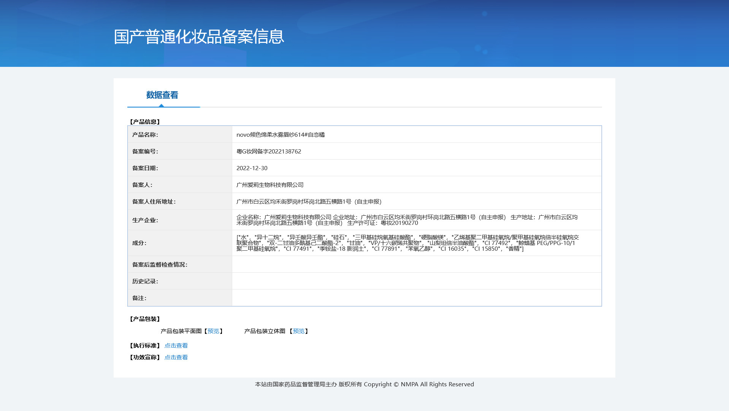Click the 备案人住所地址 address value
729x411 pixels.
309,202
